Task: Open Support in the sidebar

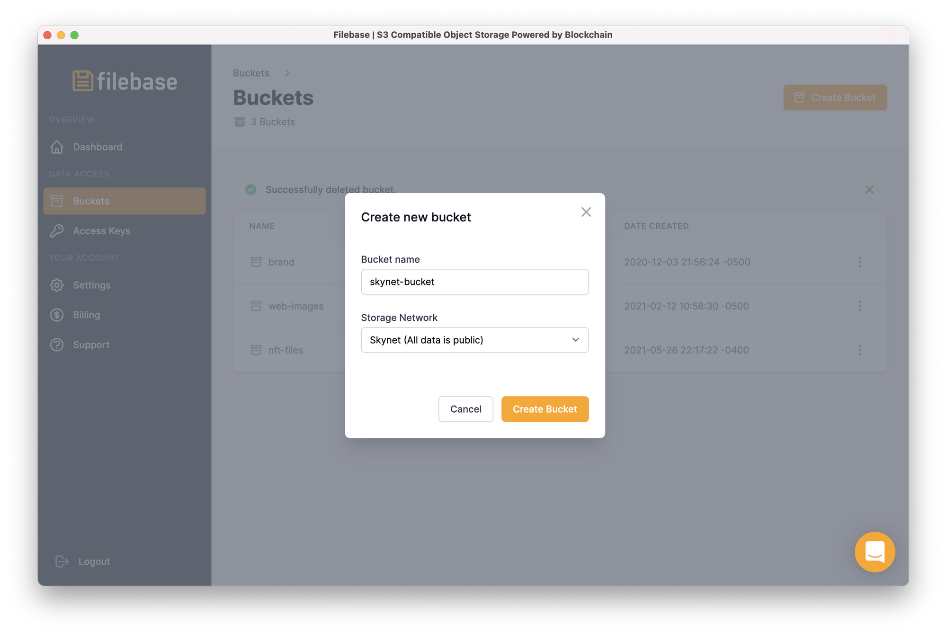Action: point(125,344)
